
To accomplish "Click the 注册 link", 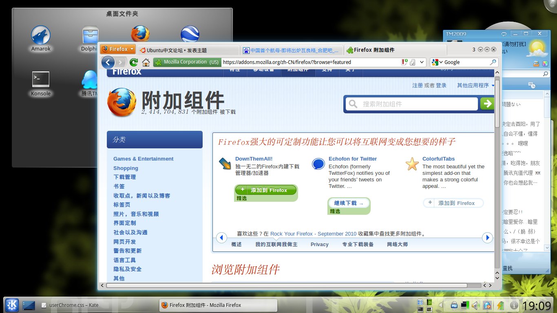I will 418,85.
